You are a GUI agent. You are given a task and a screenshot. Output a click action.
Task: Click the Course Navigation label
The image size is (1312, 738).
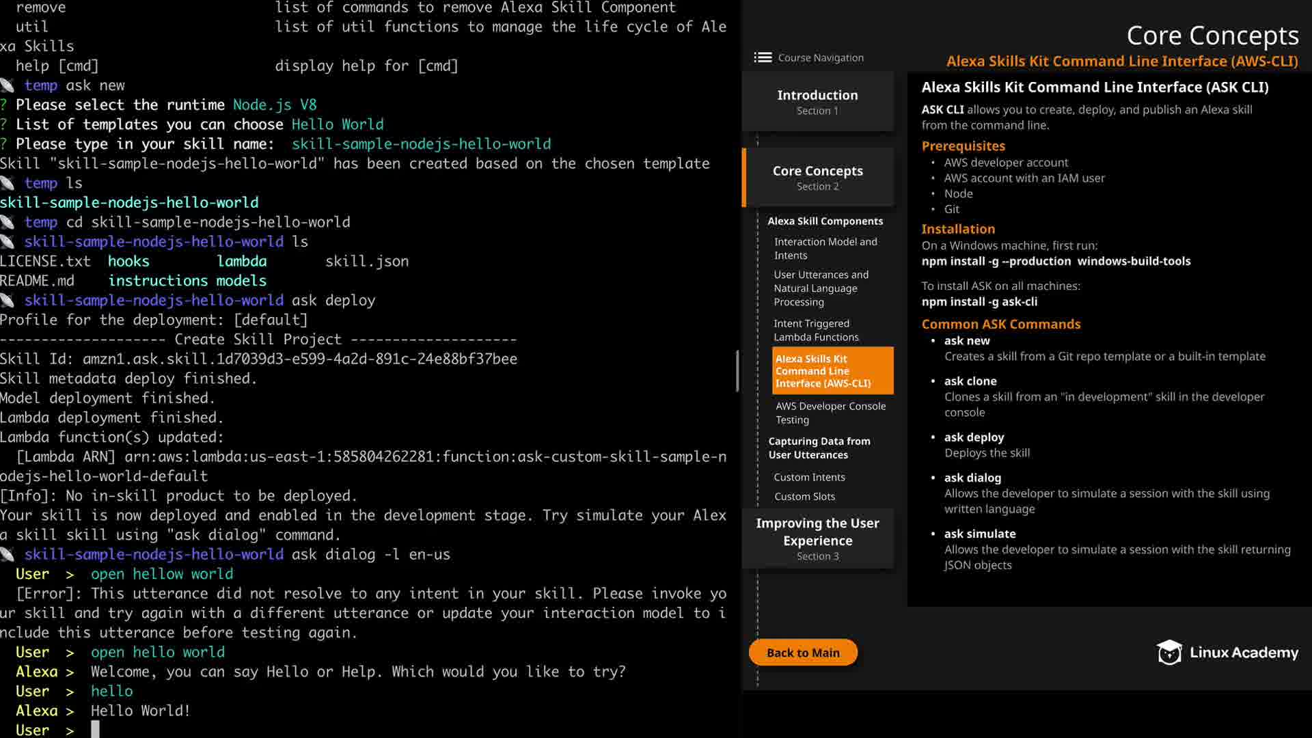[x=821, y=58]
